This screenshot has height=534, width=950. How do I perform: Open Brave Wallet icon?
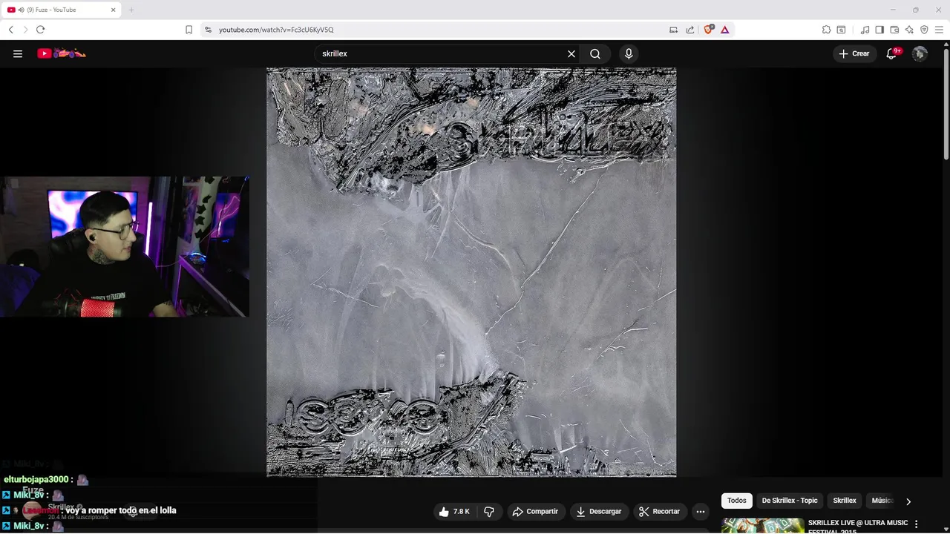[x=894, y=30]
